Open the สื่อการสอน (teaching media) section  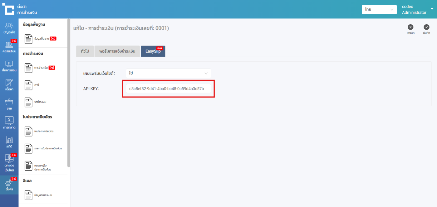click(9, 66)
